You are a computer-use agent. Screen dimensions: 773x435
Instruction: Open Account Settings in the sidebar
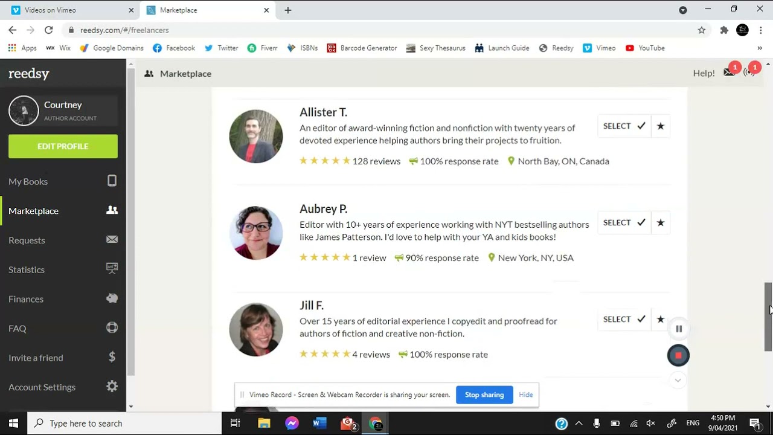tap(63, 387)
